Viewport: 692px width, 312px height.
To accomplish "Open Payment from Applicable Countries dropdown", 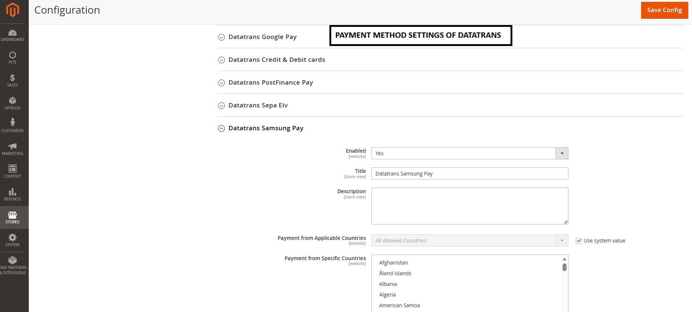I will (470, 241).
